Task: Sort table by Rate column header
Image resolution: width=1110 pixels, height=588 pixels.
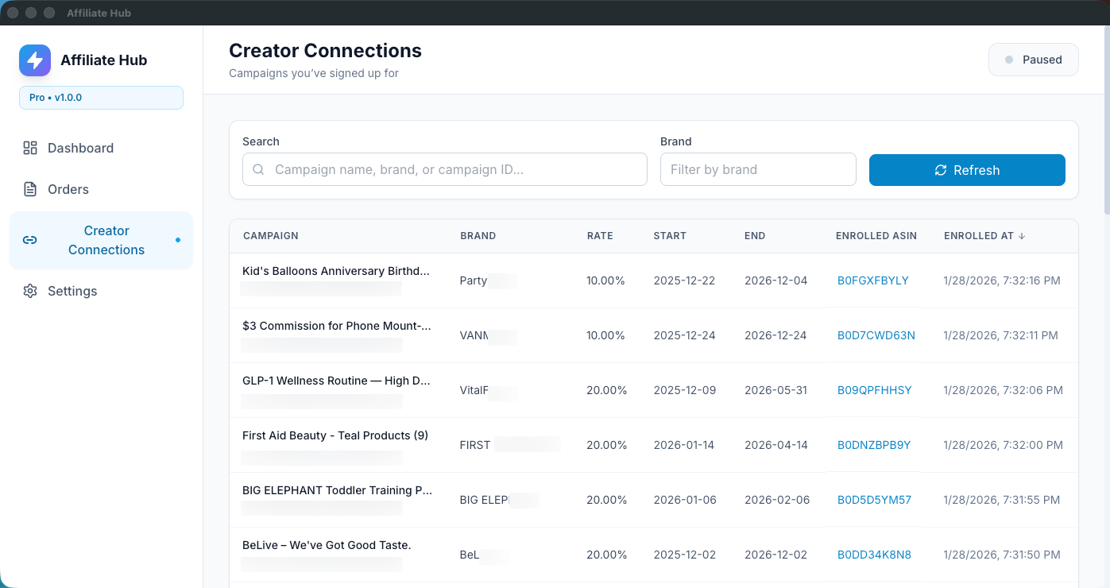Action: (x=600, y=236)
